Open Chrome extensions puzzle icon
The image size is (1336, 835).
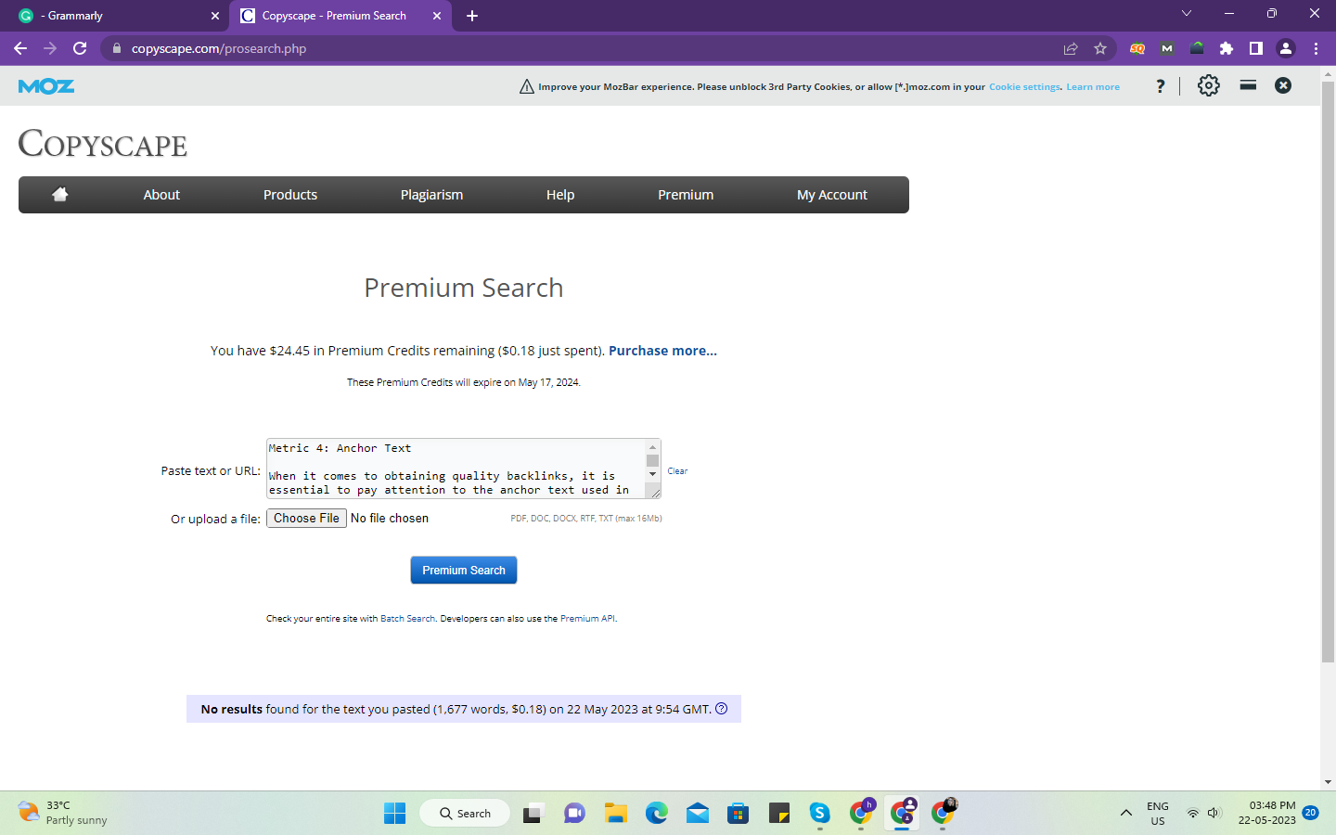pyautogui.click(x=1227, y=48)
